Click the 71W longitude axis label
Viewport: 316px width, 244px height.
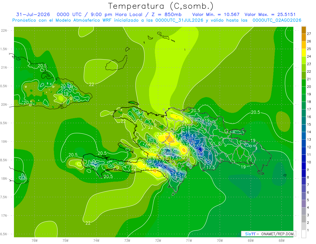189,241
